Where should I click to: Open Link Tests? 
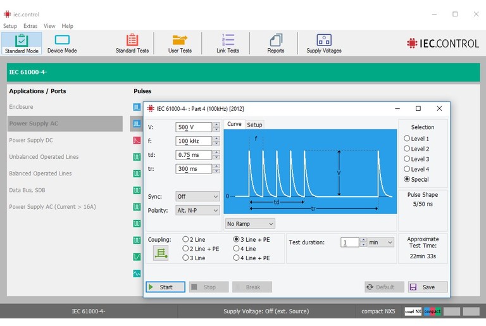pos(228,43)
